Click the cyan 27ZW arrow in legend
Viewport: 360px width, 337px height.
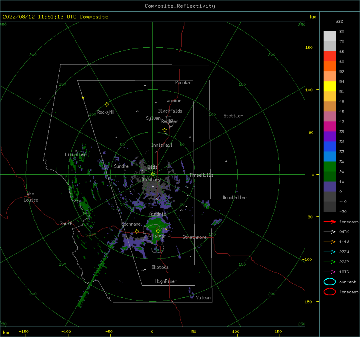pos(330,252)
